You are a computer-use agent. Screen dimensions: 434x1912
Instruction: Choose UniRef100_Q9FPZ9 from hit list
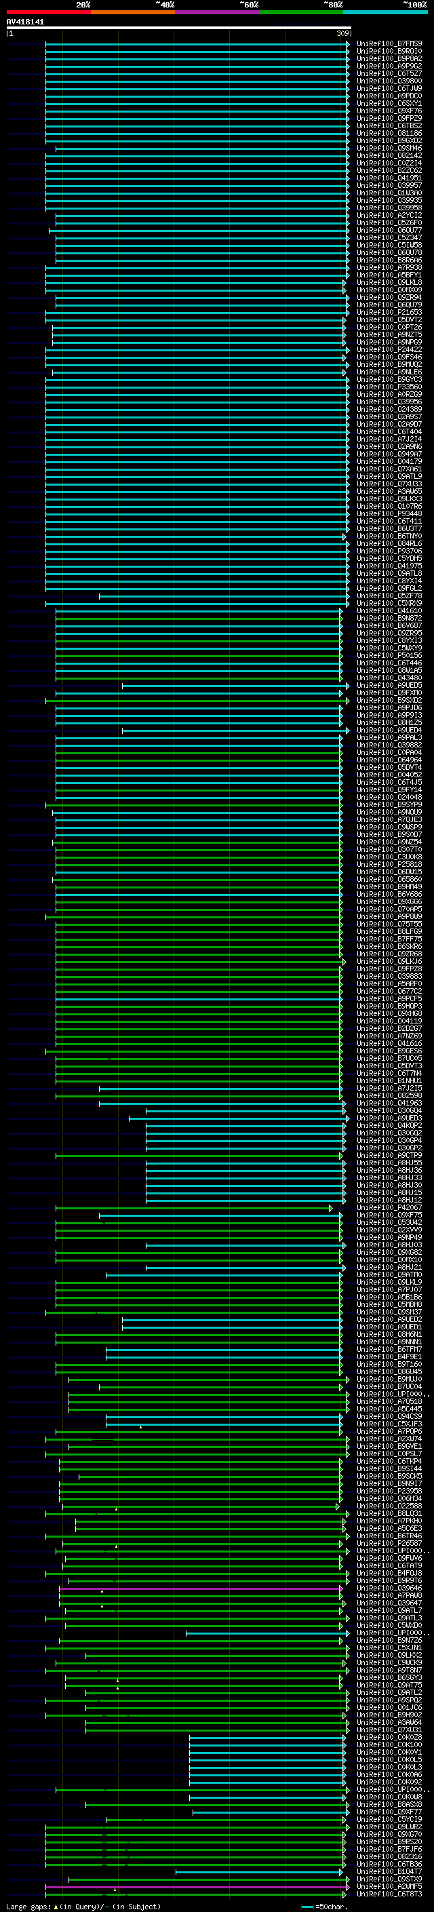pos(389,119)
